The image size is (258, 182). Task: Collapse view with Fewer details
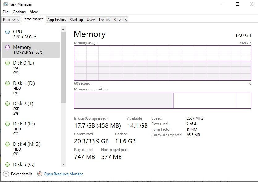pyautogui.click(x=21, y=174)
